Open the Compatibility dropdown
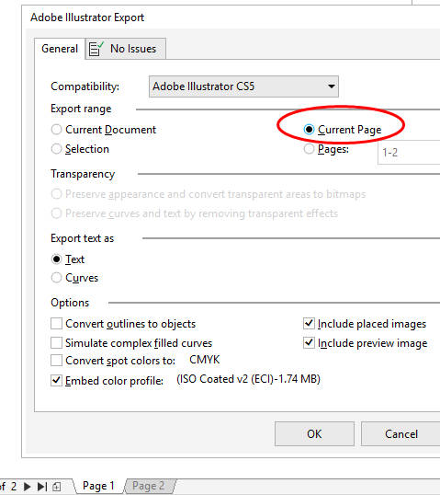Image resolution: width=440 pixels, height=495 pixels. pos(243,86)
